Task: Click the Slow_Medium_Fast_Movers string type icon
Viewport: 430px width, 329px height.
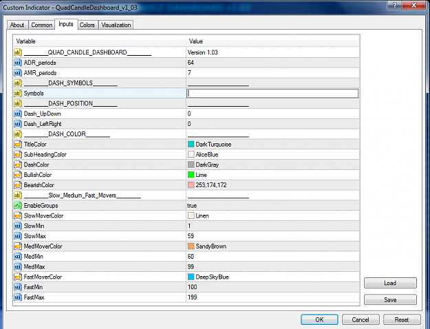Action: click(18, 195)
